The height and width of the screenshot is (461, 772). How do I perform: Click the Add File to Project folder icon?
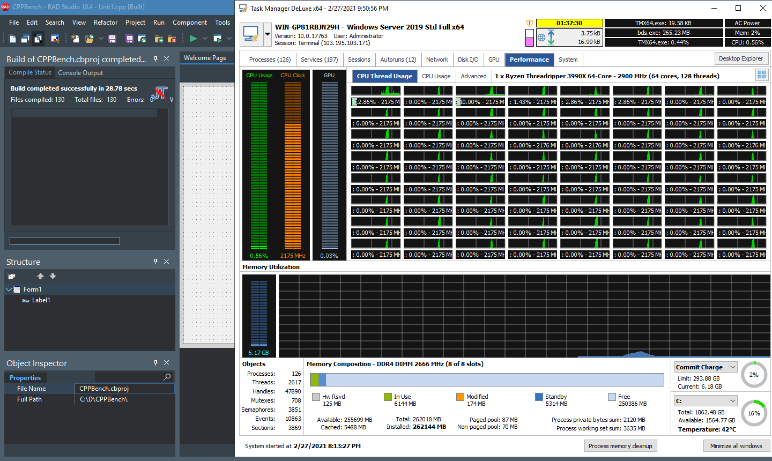point(159,39)
